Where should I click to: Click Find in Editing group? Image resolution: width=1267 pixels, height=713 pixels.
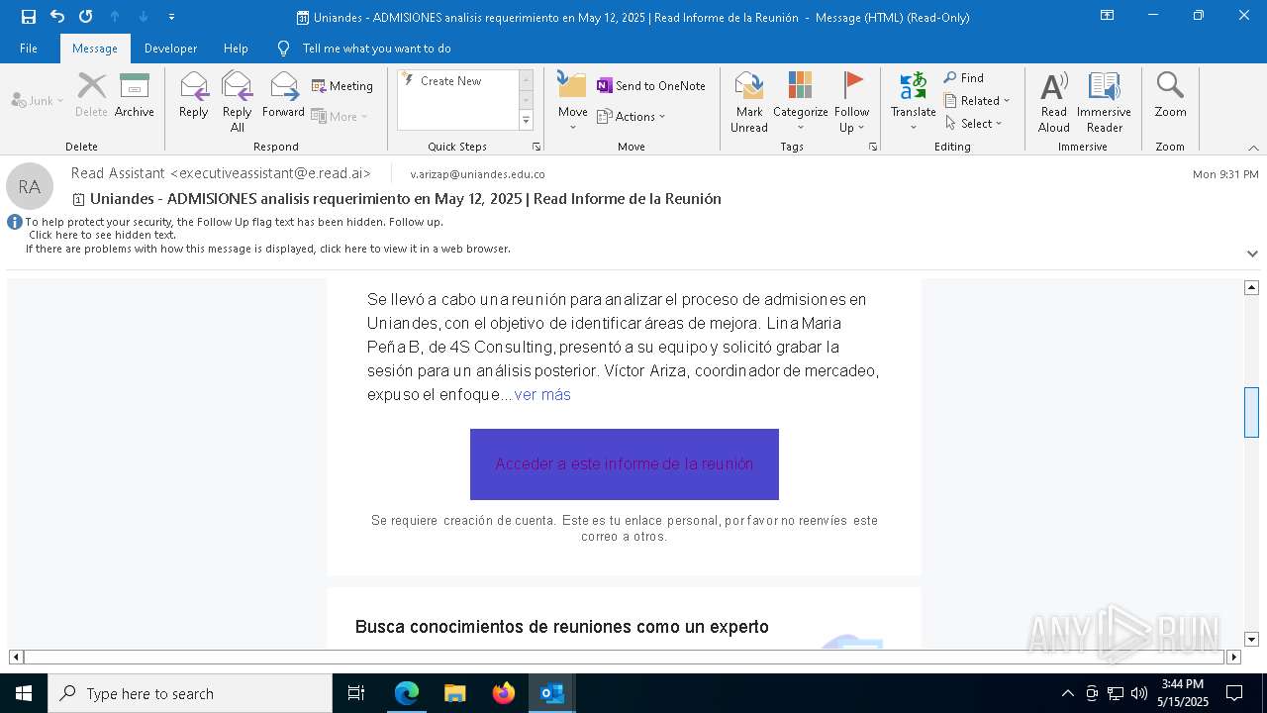(964, 78)
